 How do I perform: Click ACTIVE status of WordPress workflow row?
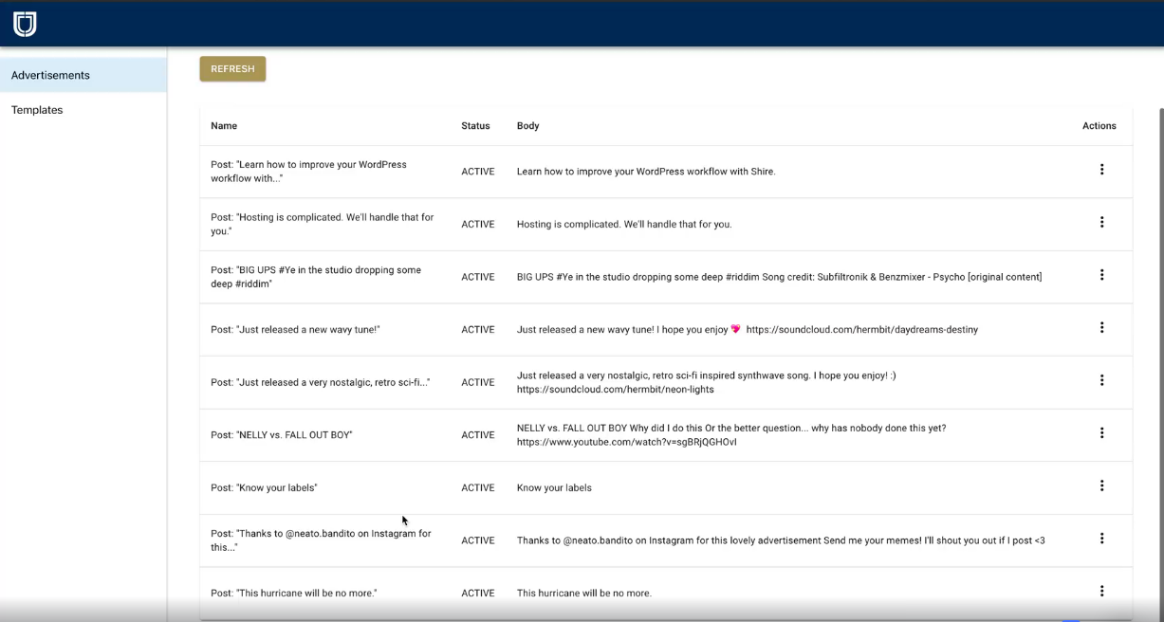tap(478, 172)
